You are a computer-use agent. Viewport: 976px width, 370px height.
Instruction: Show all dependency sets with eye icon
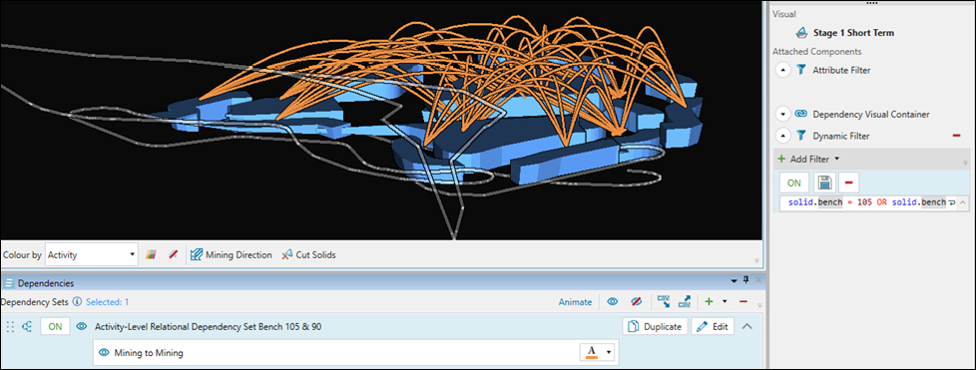(x=613, y=301)
